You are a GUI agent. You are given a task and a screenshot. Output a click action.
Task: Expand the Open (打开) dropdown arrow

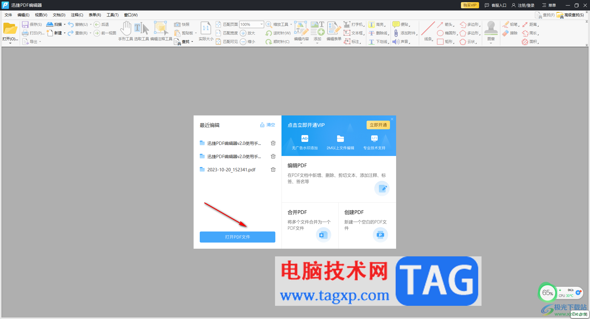[x=10, y=43]
